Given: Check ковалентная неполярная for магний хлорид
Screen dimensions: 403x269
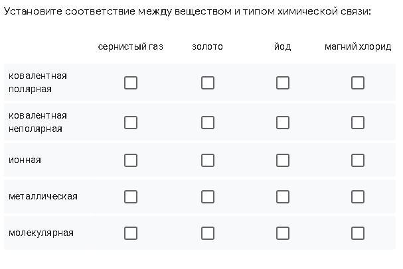Looking at the screenshot, I should (x=358, y=123).
